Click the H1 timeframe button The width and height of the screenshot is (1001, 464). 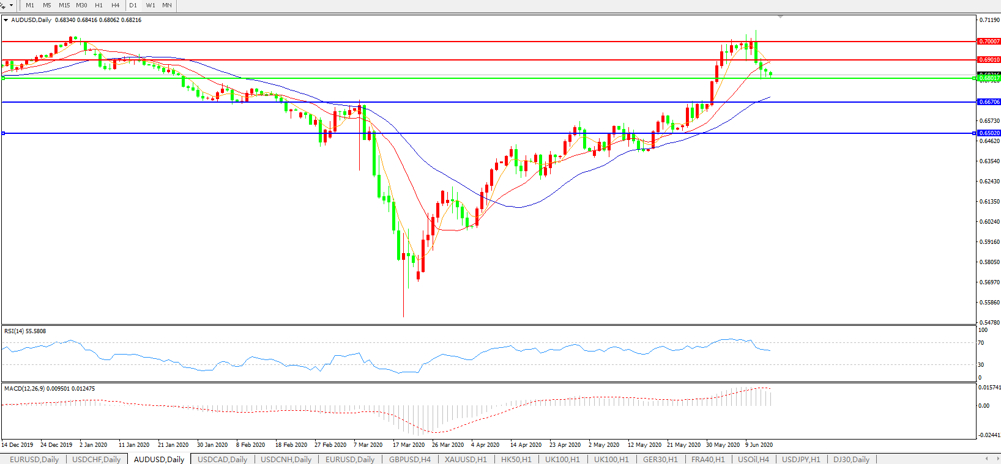coord(99,5)
